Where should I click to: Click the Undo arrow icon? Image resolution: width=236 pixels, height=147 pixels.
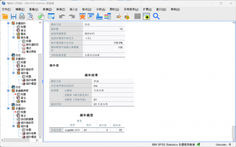(62, 16)
